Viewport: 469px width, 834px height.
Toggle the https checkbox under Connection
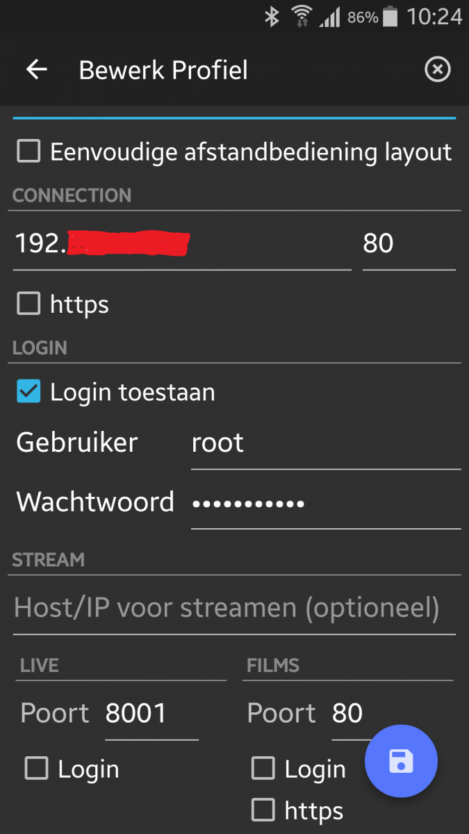click(x=28, y=304)
